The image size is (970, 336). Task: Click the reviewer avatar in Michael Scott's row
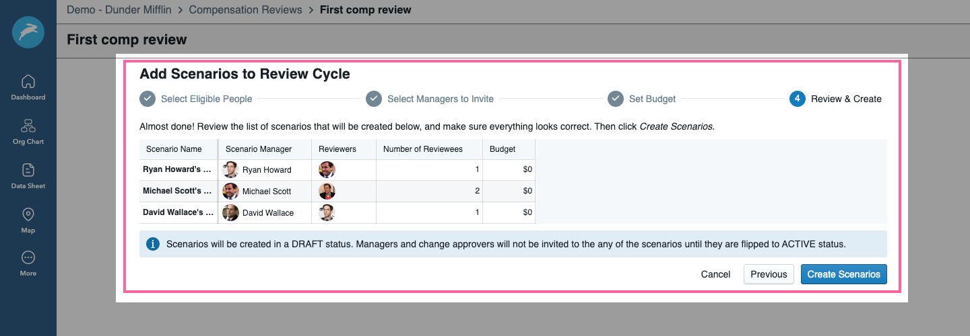point(327,192)
